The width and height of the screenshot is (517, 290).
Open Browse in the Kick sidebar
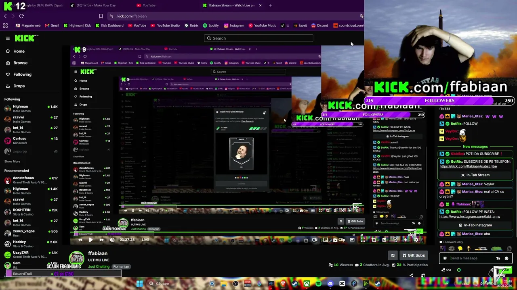(20, 63)
